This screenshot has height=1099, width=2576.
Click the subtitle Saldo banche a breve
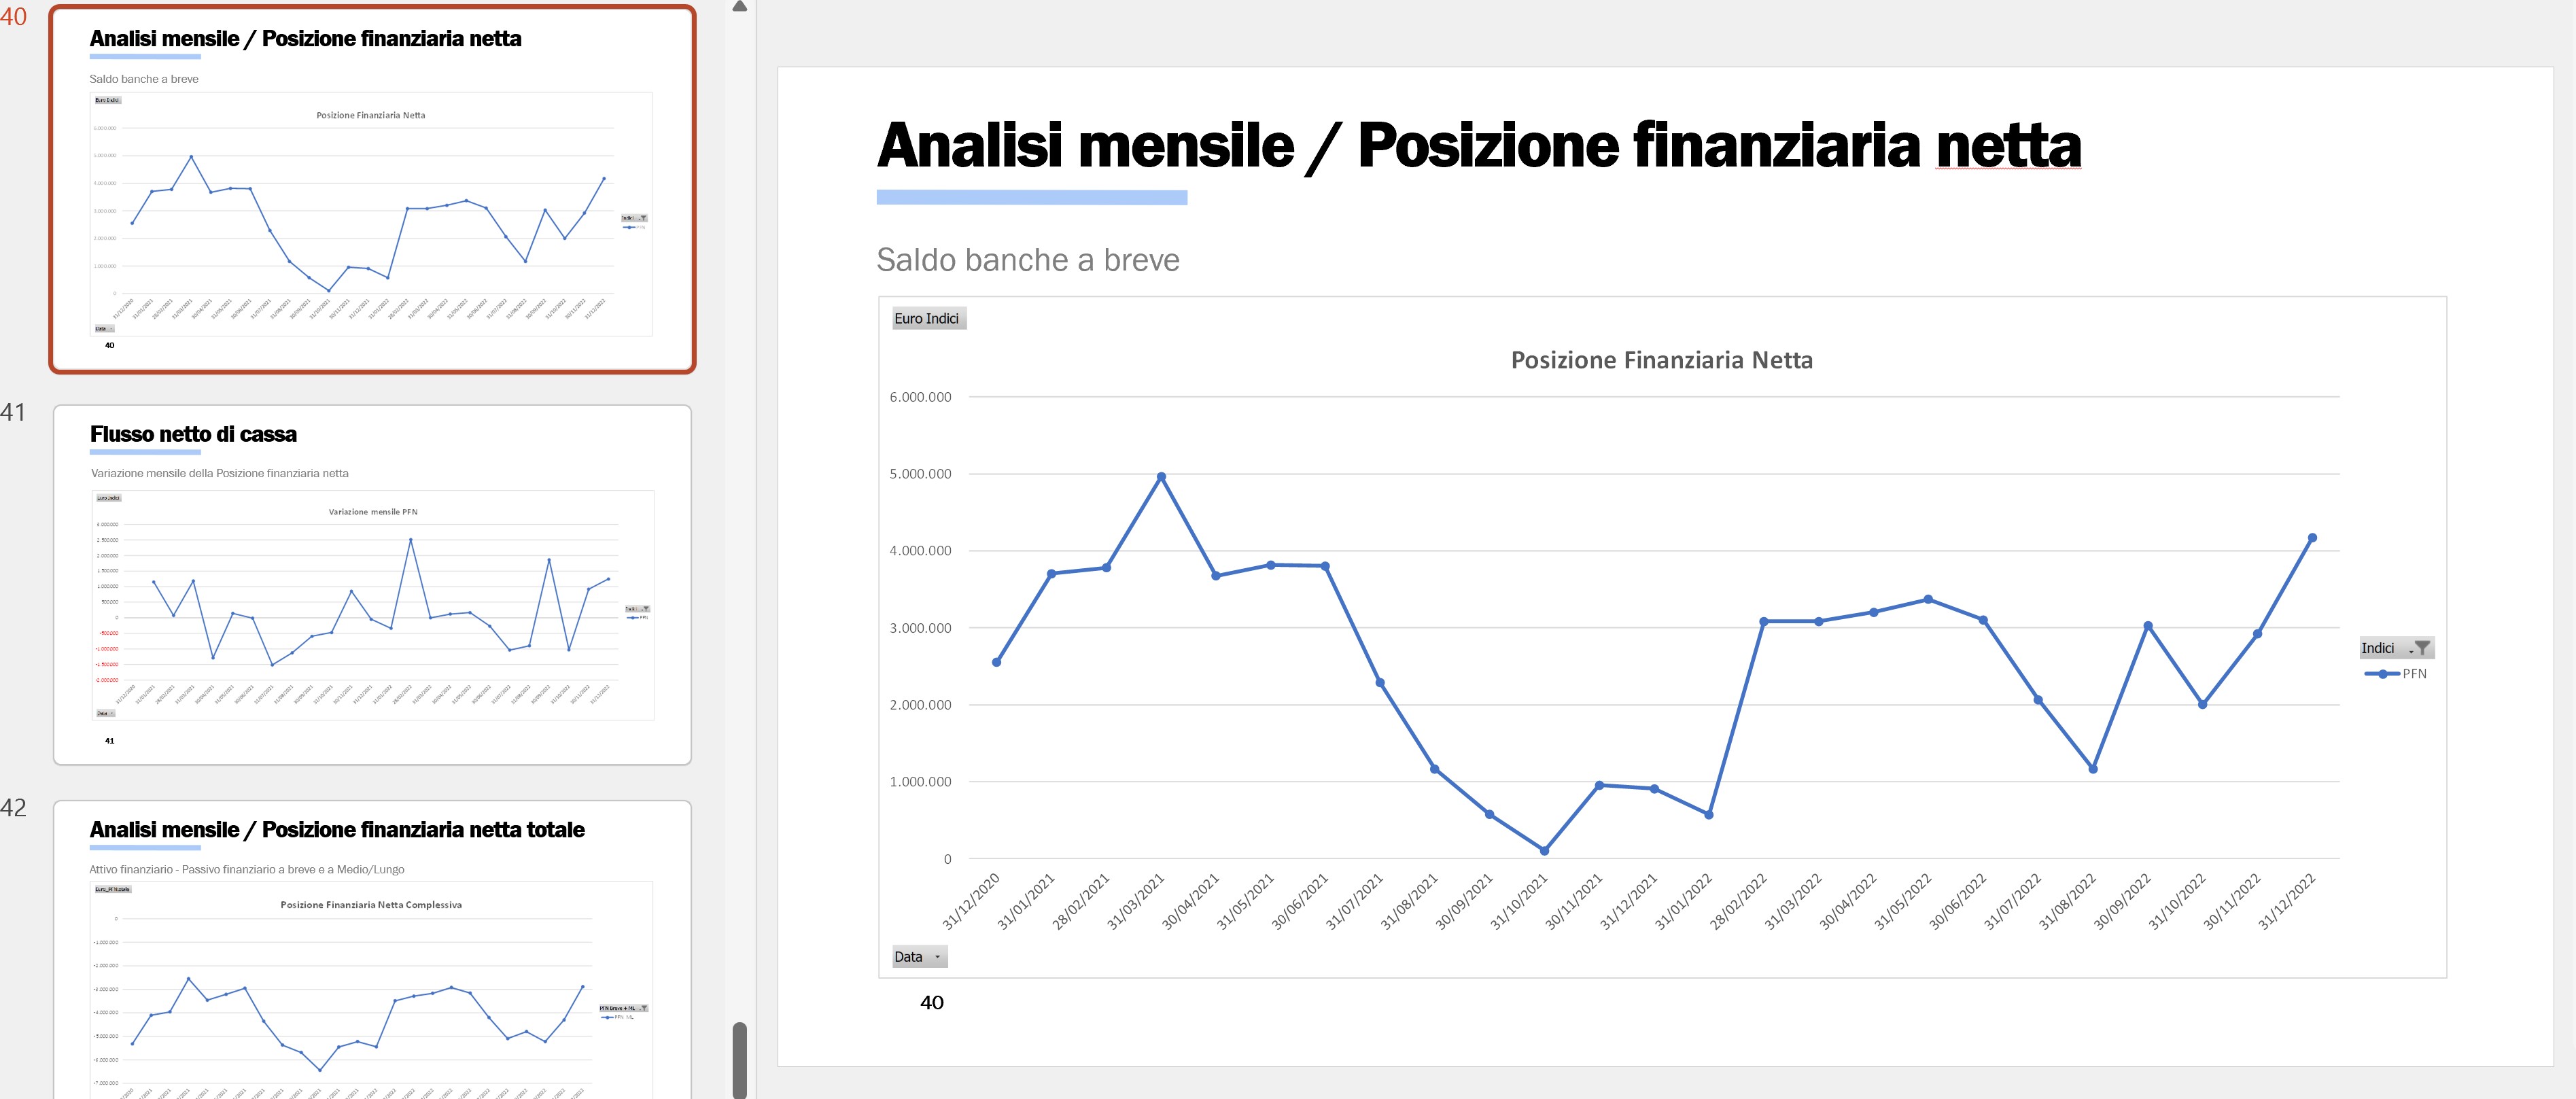pyautogui.click(x=1028, y=260)
